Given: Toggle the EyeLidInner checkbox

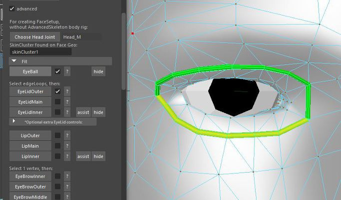Looking at the screenshot, I should point(57,112).
